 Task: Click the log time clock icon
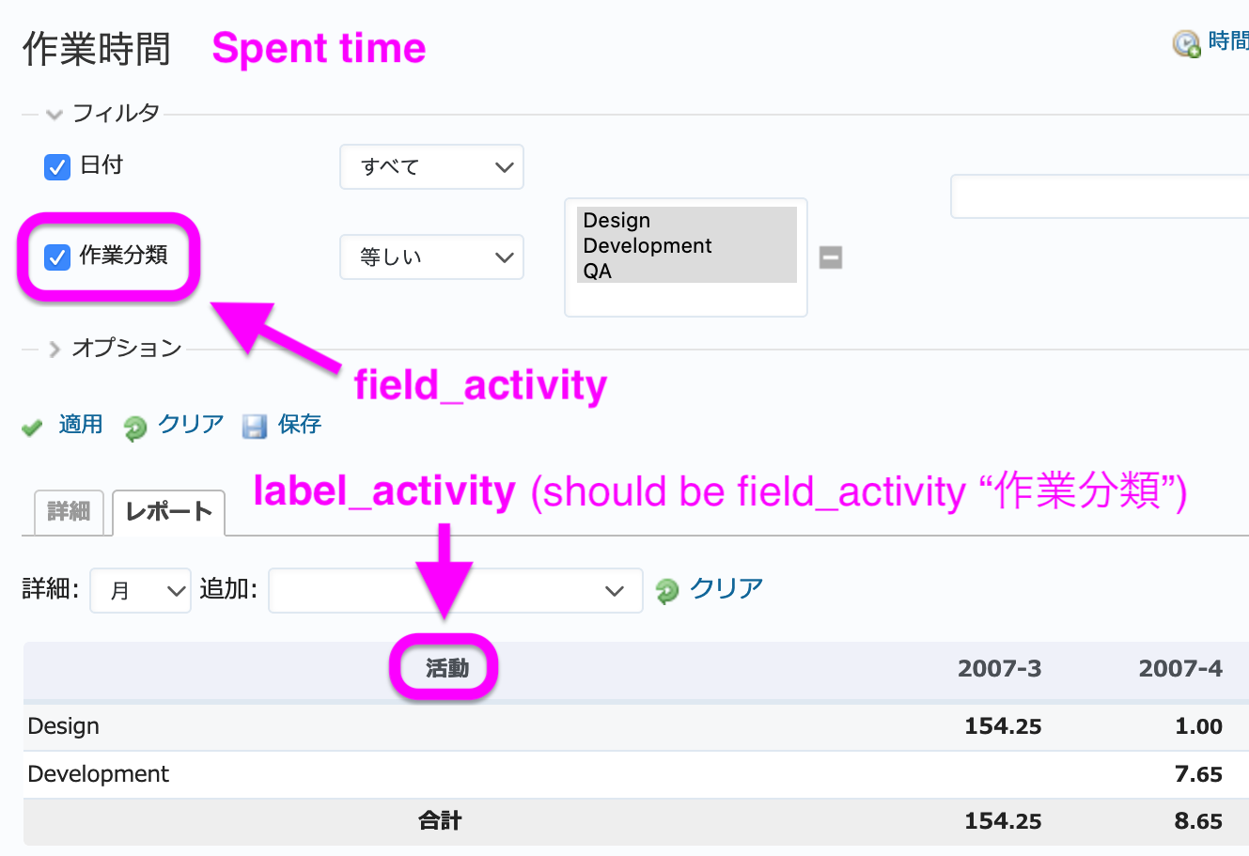tap(1187, 43)
